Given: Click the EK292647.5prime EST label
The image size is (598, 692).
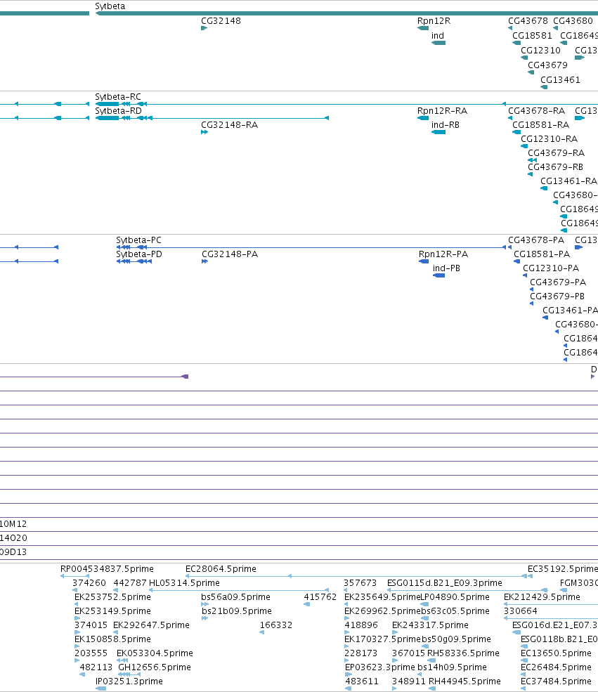Looking at the screenshot, I should [151, 625].
